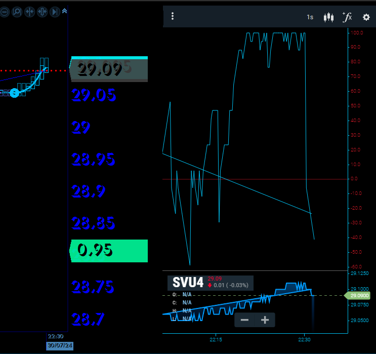The image size is (376, 354).
Task: Select the 29.09 current price tag
Action: pyautogui.click(x=109, y=69)
